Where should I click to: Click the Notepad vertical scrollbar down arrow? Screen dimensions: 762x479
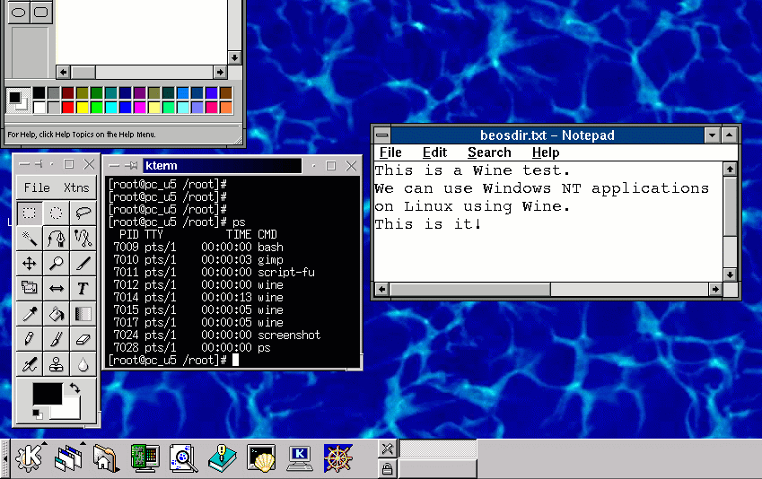[730, 274]
